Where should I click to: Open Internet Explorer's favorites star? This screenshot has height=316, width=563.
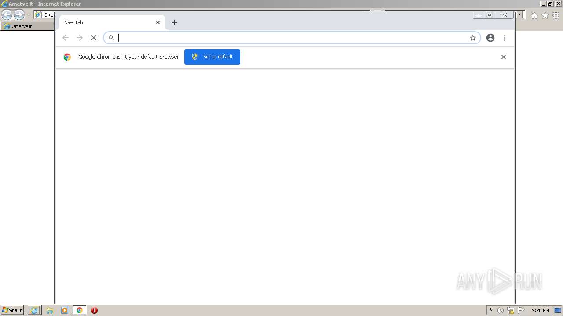coord(545,15)
